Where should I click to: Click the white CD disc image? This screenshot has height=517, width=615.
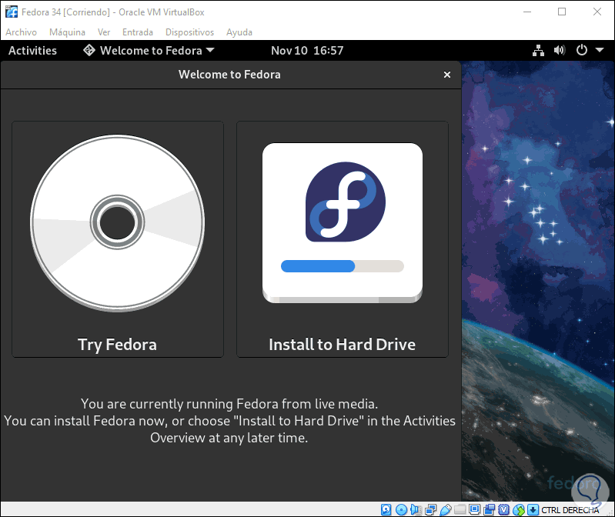[117, 223]
